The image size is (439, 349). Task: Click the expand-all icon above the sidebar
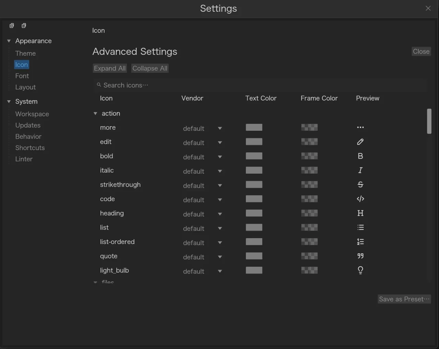click(12, 26)
